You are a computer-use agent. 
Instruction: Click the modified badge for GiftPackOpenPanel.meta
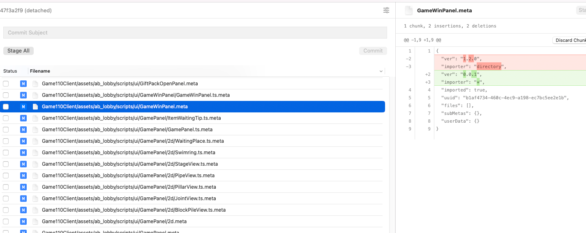pos(23,84)
